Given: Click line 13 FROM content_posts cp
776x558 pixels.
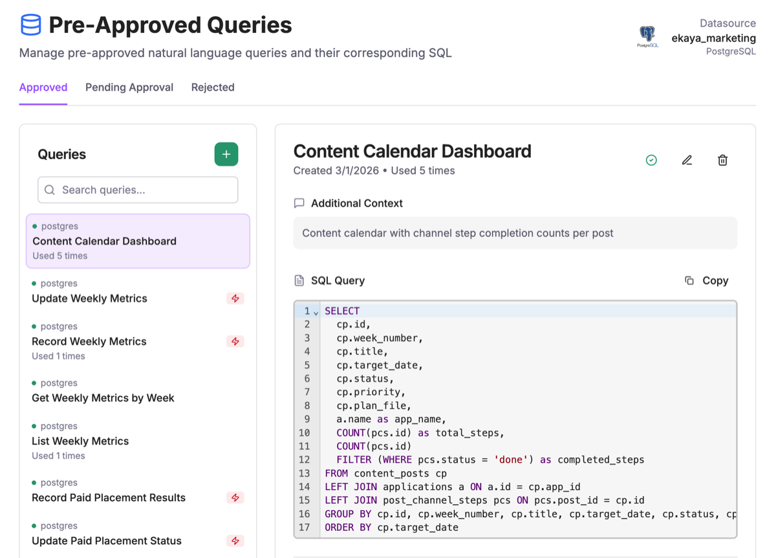Looking at the screenshot, I should click(x=386, y=473).
